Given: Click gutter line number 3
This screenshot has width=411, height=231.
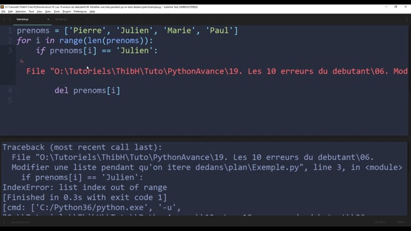Looking at the screenshot, I should [x=10, y=51].
